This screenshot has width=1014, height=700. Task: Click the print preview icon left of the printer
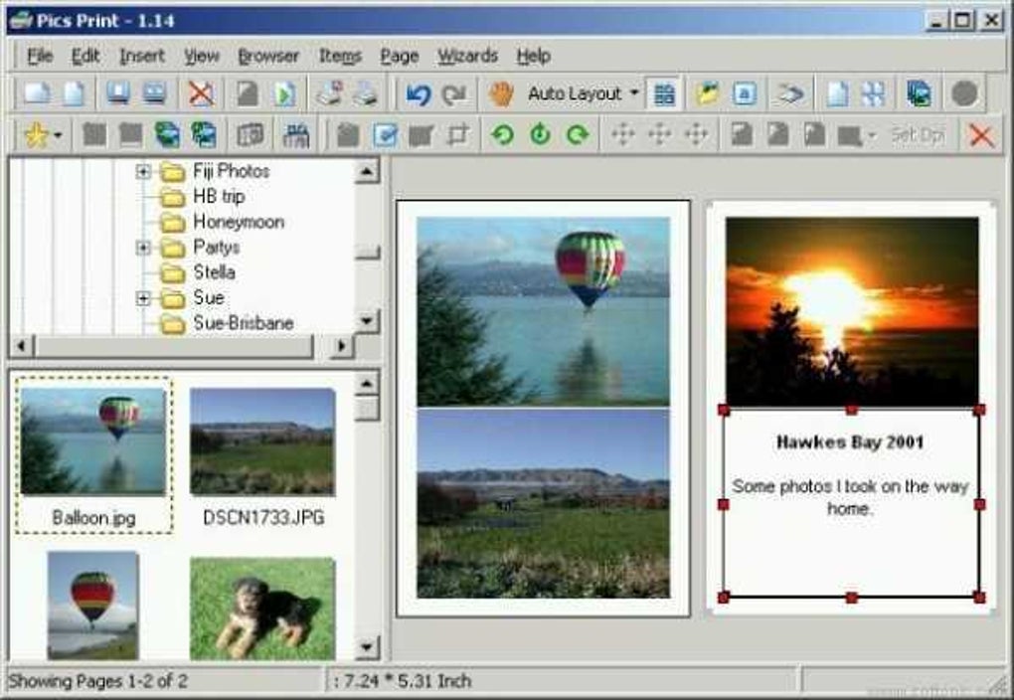330,94
